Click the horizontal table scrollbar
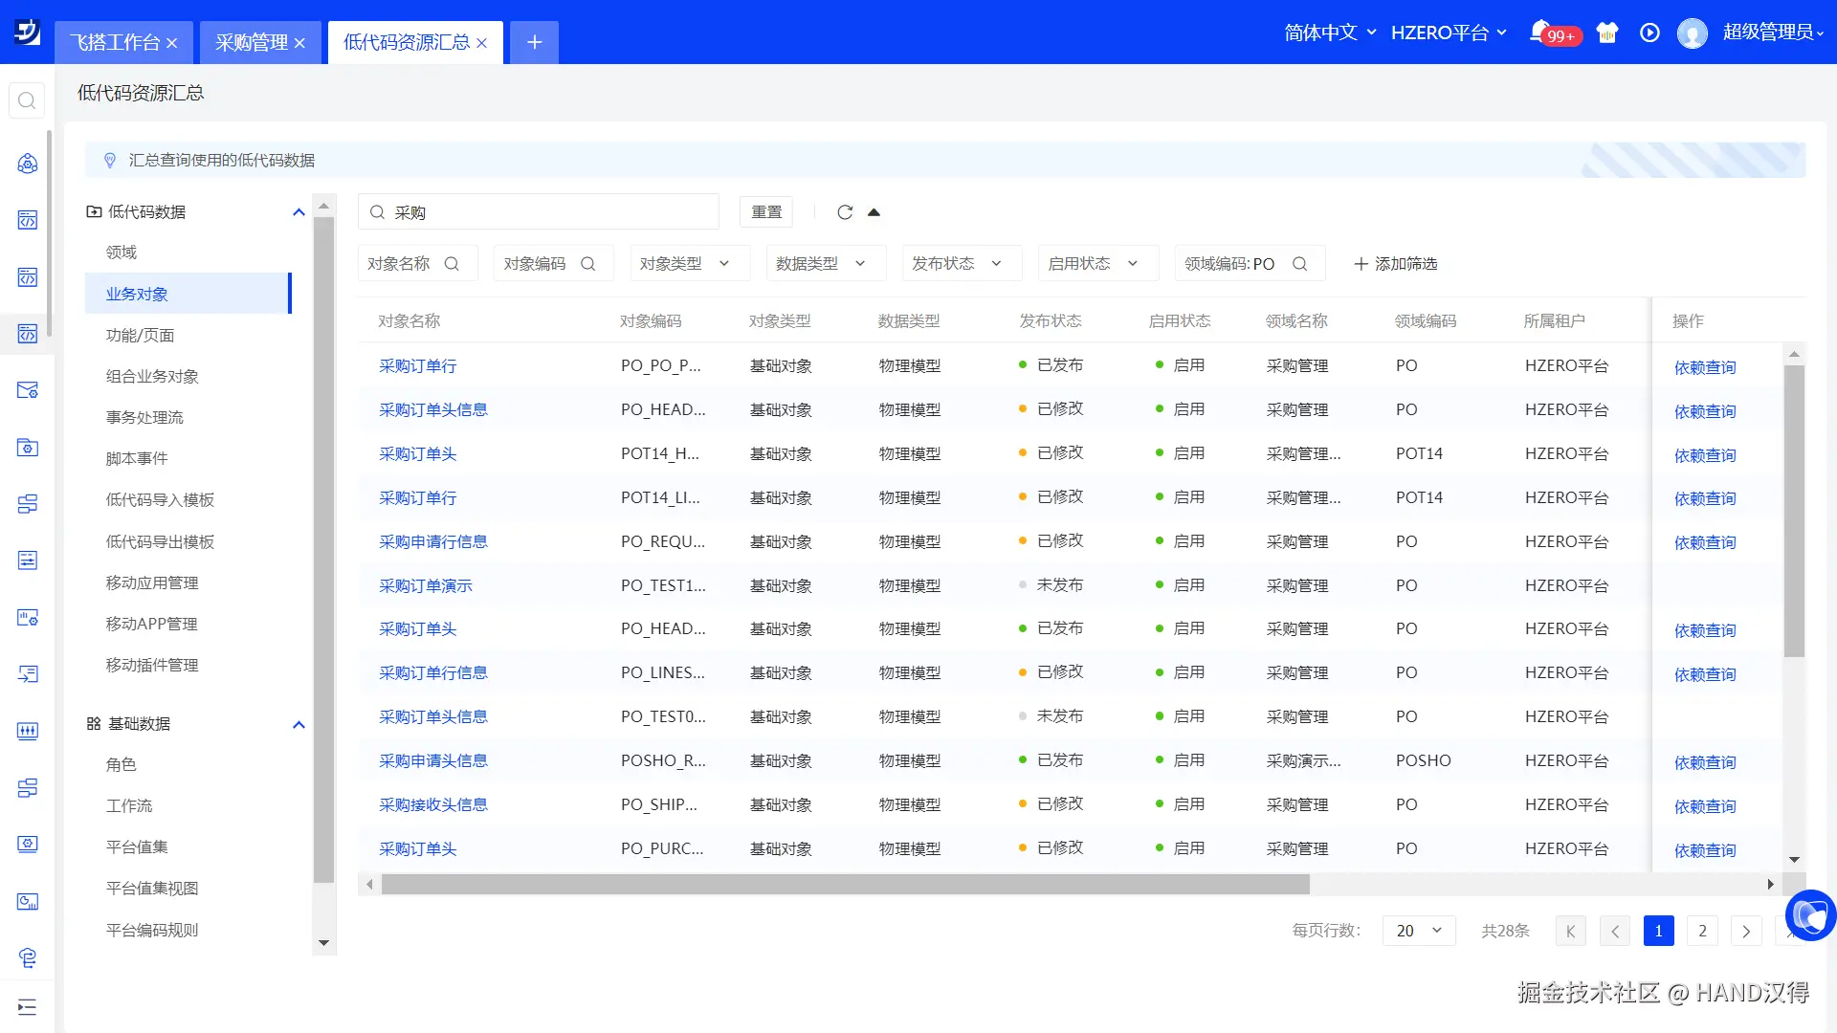 845,885
